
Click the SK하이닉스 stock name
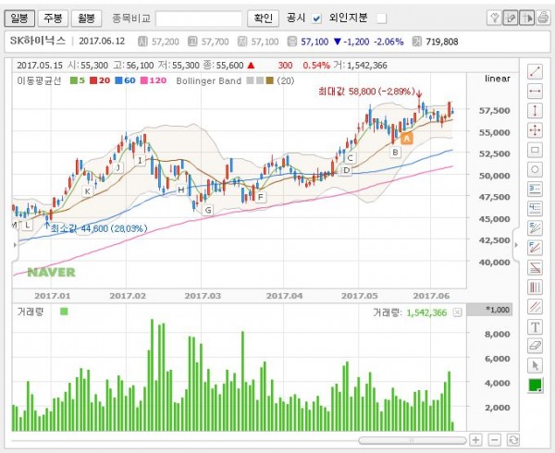tap(38, 41)
